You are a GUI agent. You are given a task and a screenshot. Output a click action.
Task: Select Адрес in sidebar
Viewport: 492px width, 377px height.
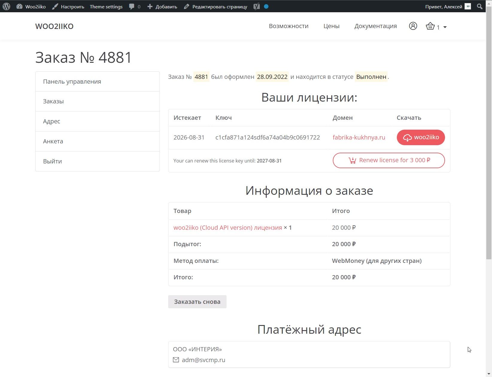click(x=98, y=121)
